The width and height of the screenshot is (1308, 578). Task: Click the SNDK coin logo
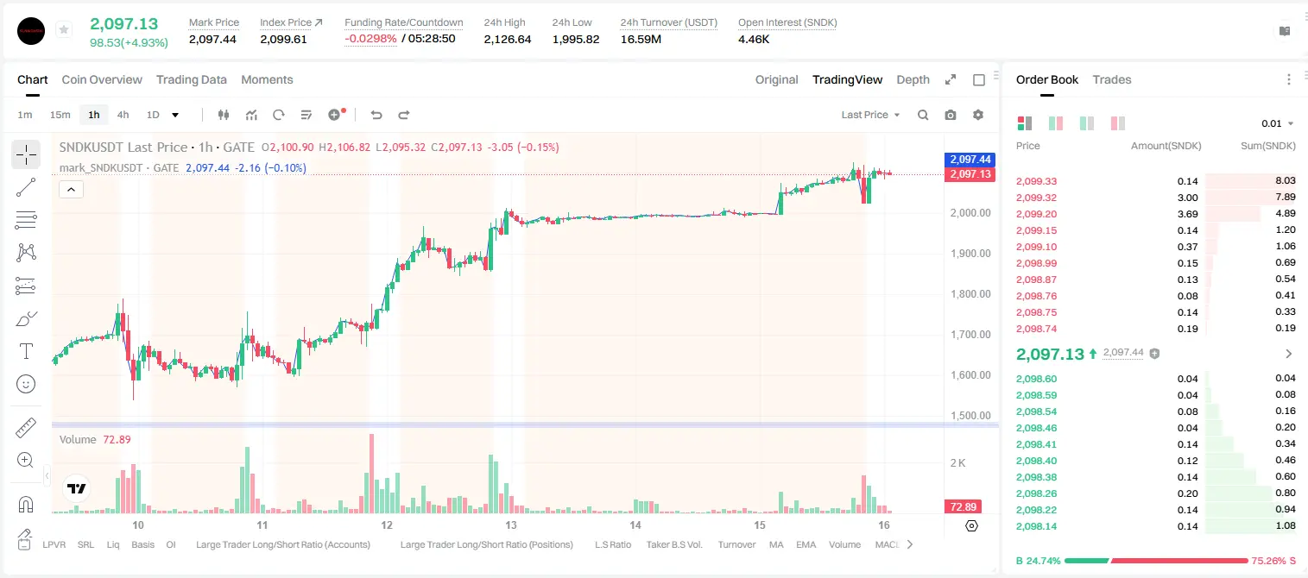pos(31,31)
